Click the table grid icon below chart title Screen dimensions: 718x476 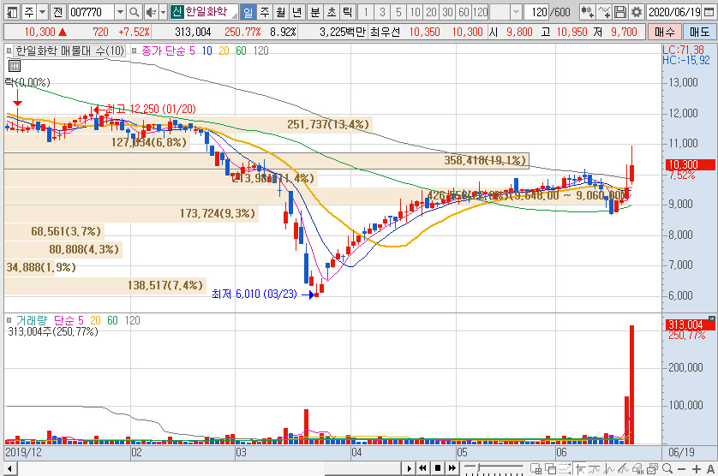(x=15, y=66)
